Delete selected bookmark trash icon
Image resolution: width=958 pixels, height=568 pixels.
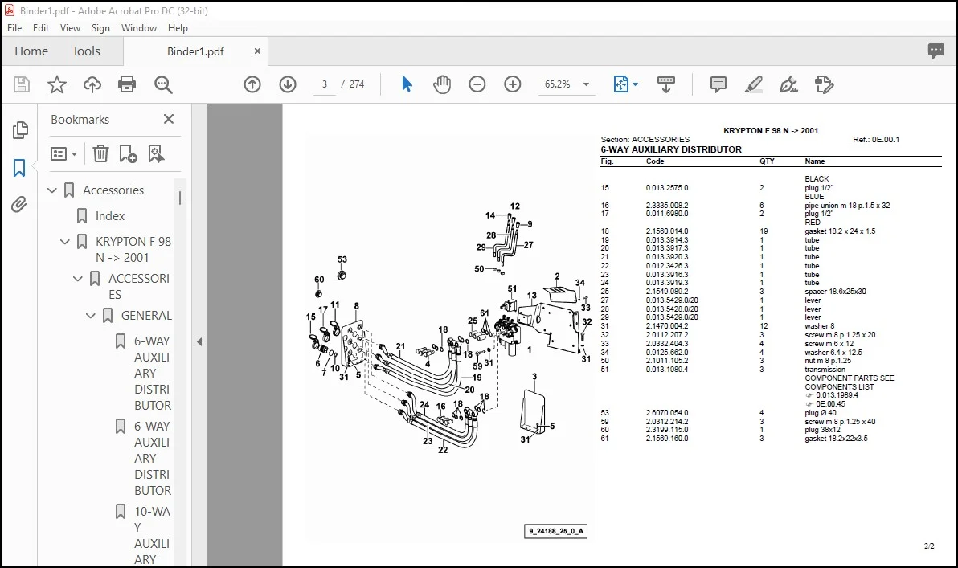pyautogui.click(x=100, y=153)
